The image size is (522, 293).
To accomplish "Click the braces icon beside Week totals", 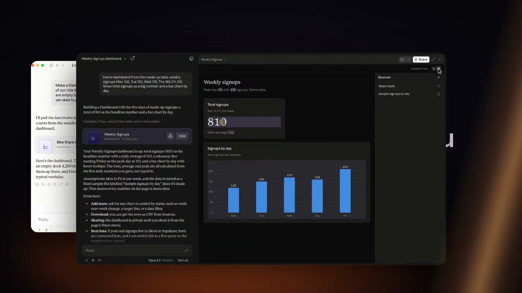I will click(x=439, y=86).
